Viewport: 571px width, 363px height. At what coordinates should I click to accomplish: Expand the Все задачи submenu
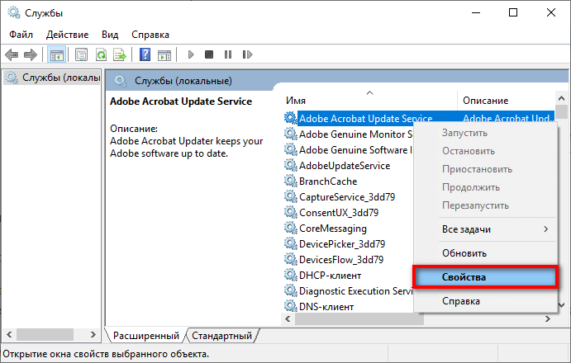pyautogui.click(x=485, y=229)
